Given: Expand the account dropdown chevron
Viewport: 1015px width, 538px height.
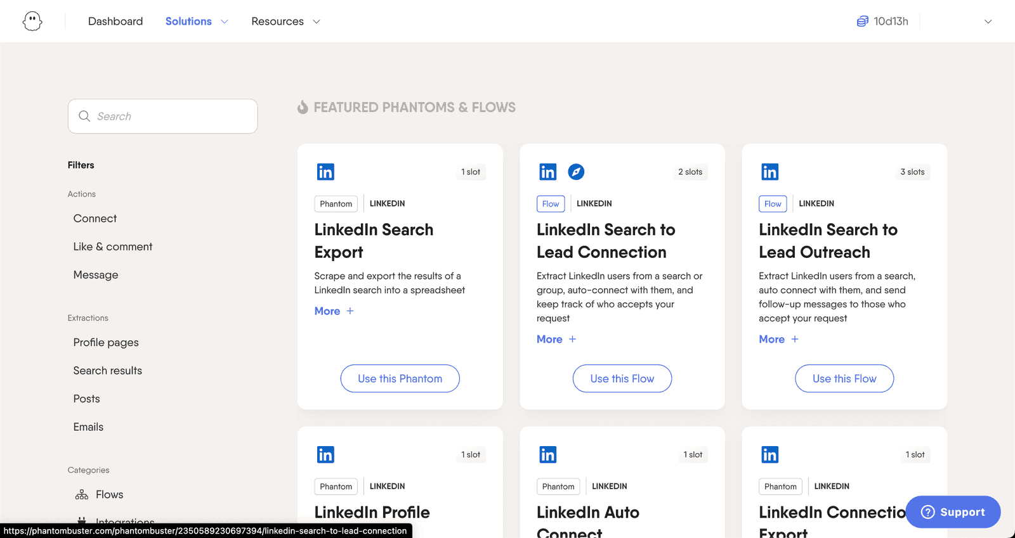Looking at the screenshot, I should (988, 22).
